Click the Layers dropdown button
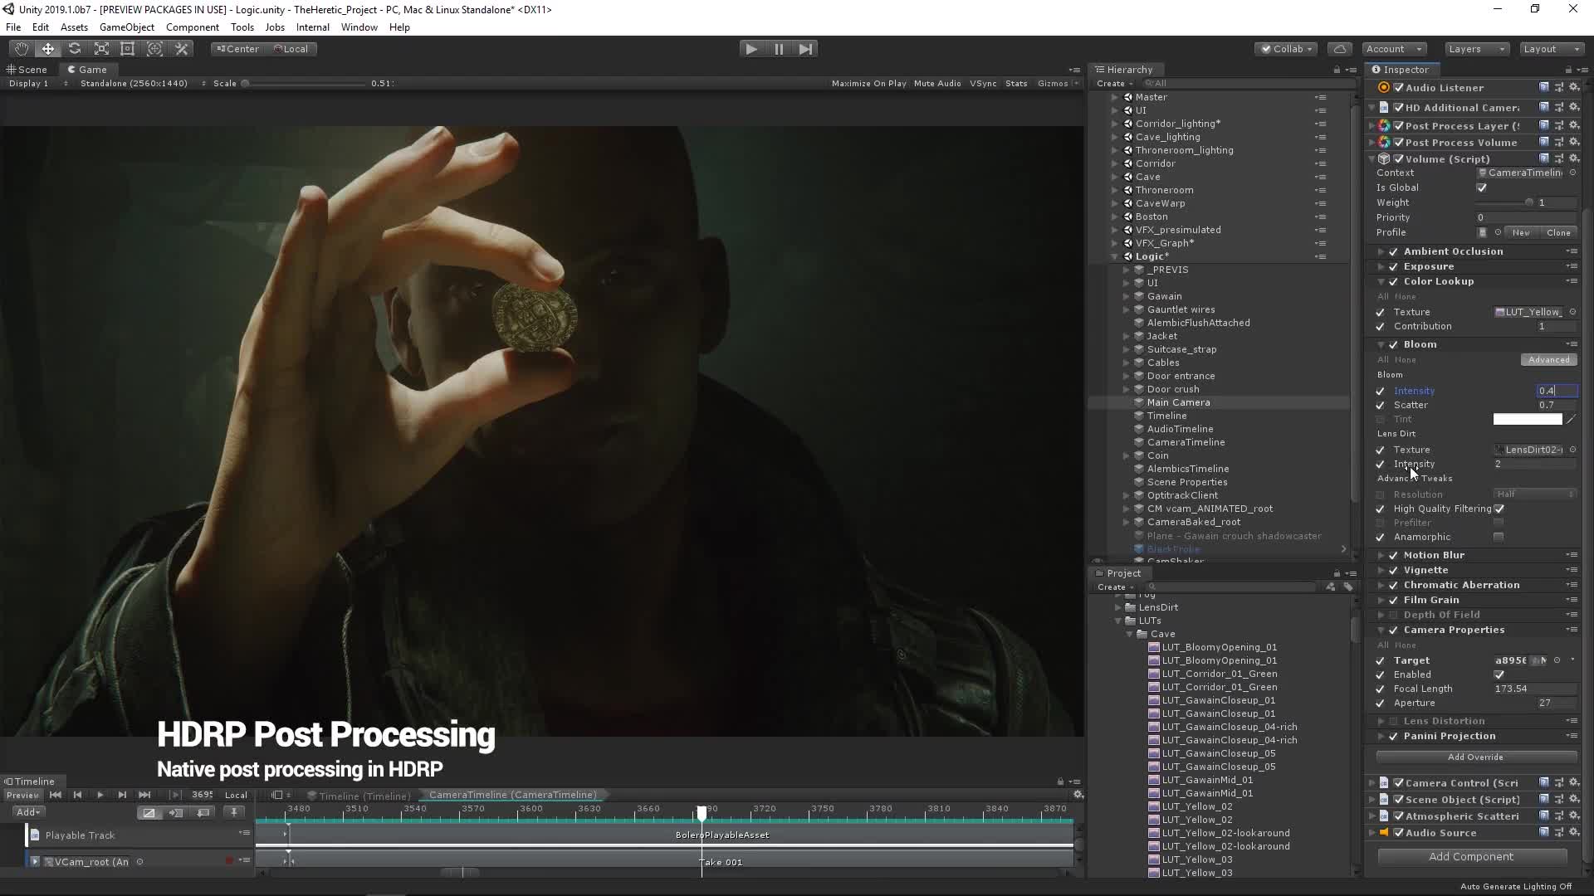 tap(1474, 48)
